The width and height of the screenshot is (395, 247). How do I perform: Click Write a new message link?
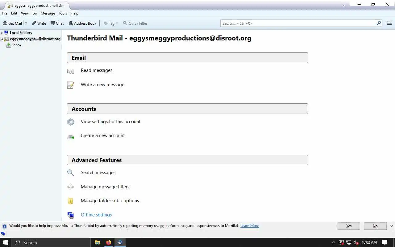(x=102, y=85)
